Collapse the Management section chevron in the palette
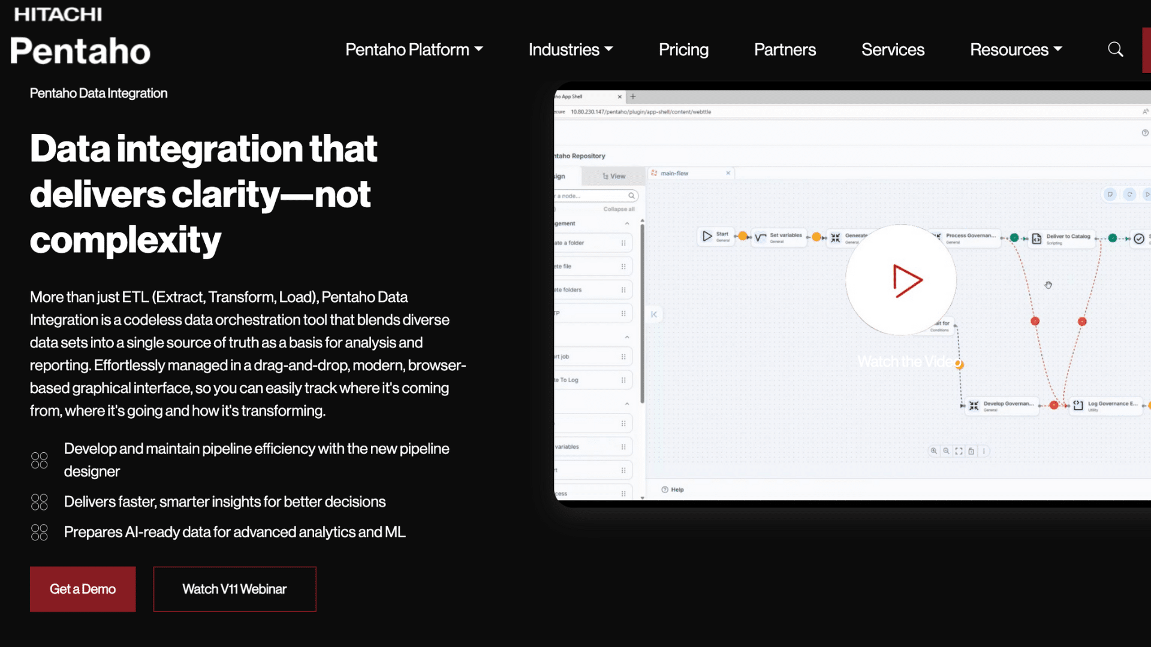The image size is (1151, 647). (628, 222)
